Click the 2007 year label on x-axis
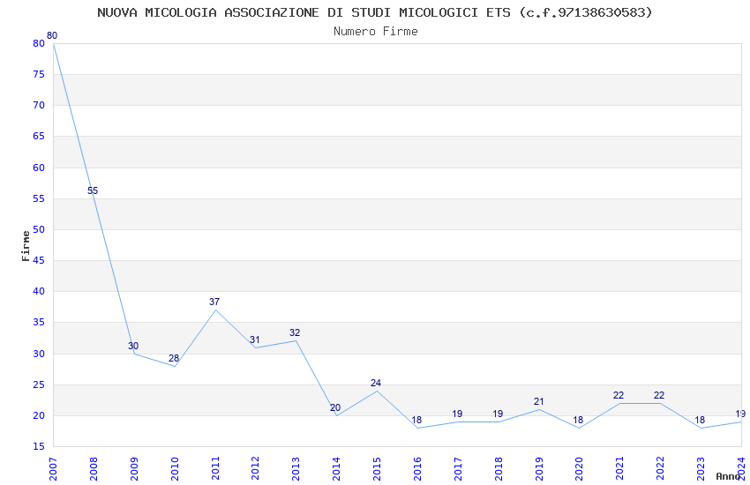Image resolution: width=750 pixels, height=485 pixels. coord(53,469)
